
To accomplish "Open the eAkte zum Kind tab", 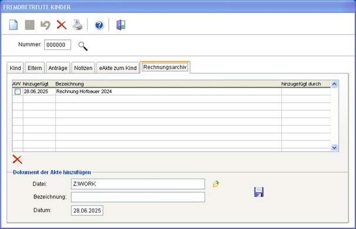I will pos(118,68).
